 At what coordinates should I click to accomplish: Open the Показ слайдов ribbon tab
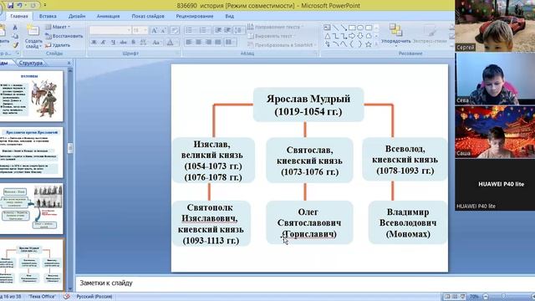(148, 16)
